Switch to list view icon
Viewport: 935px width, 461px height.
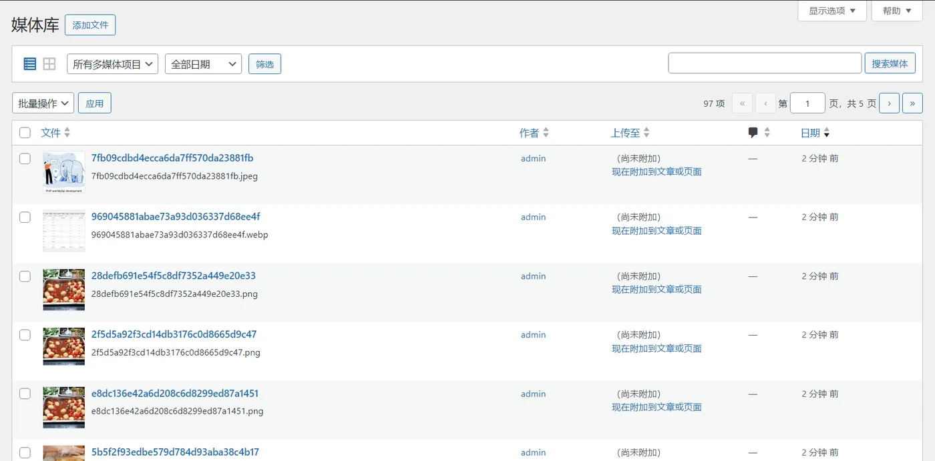29,64
